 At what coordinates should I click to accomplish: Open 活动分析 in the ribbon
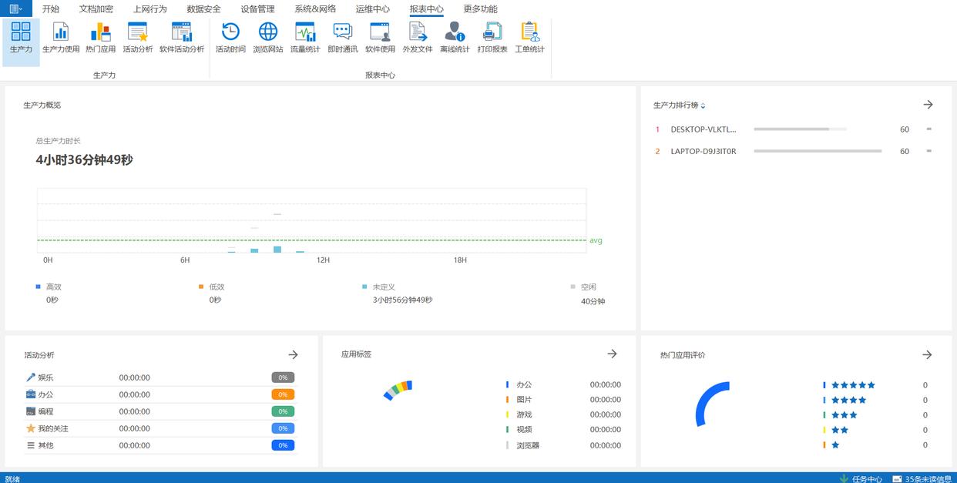138,37
